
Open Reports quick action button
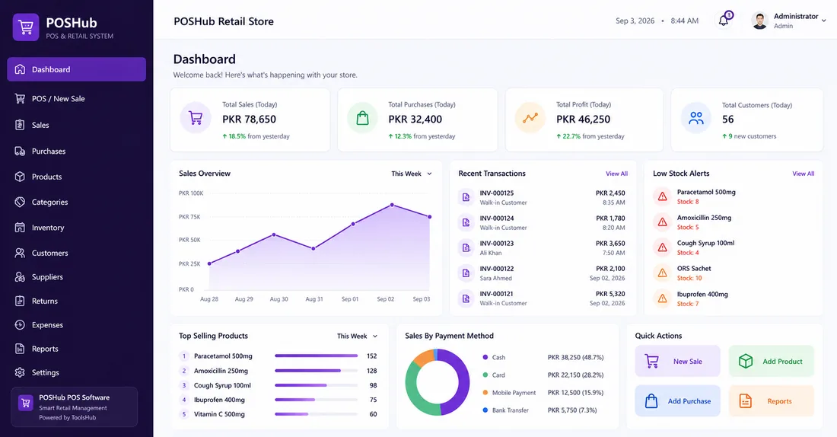[772, 400]
